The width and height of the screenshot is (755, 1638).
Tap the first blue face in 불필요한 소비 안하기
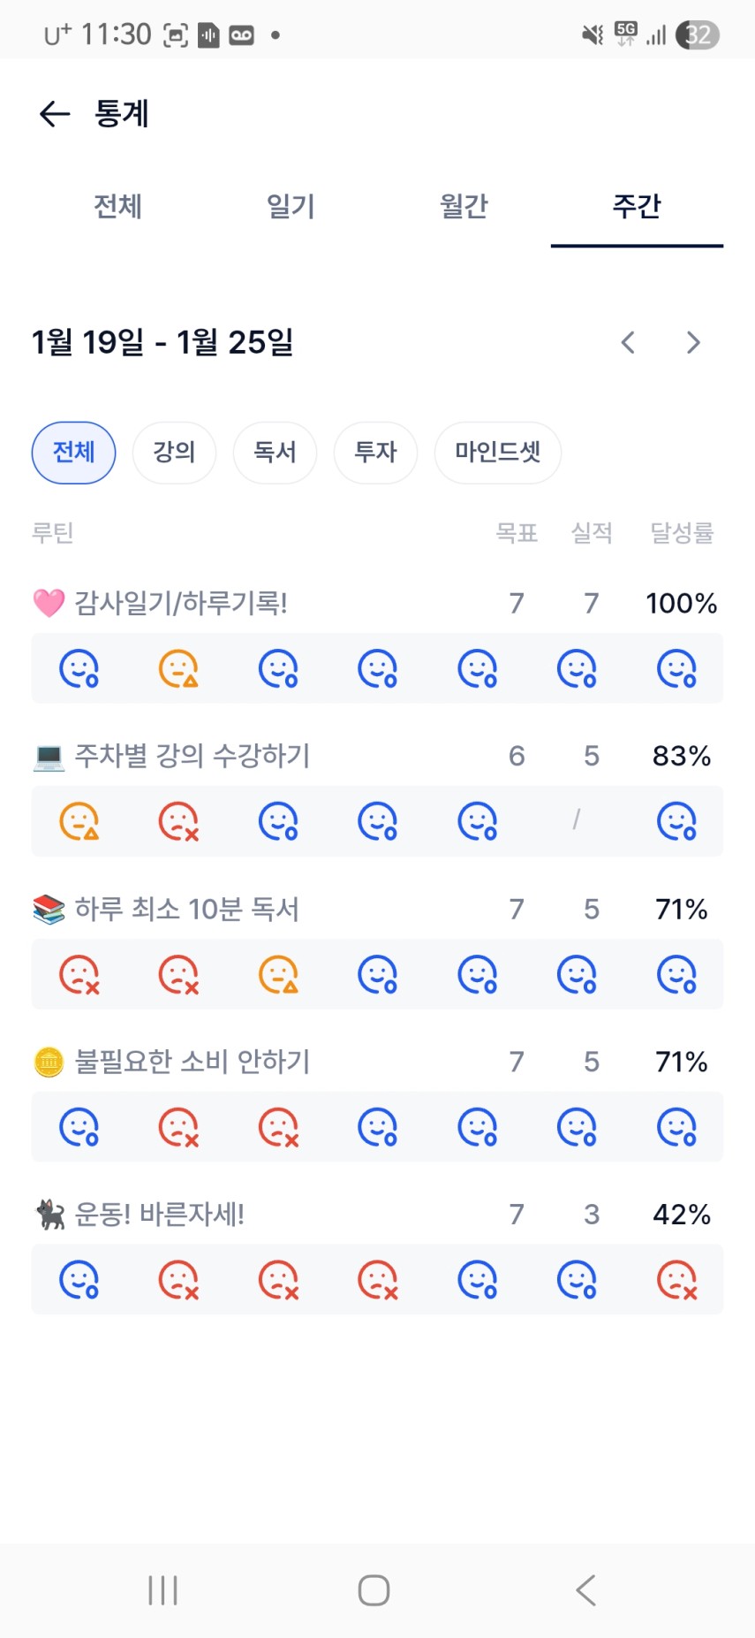[x=79, y=1127]
